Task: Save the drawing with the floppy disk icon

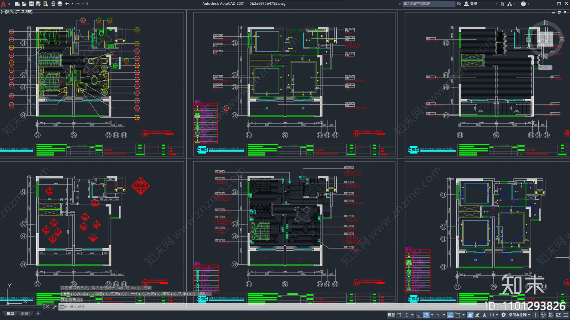Action: (31, 4)
